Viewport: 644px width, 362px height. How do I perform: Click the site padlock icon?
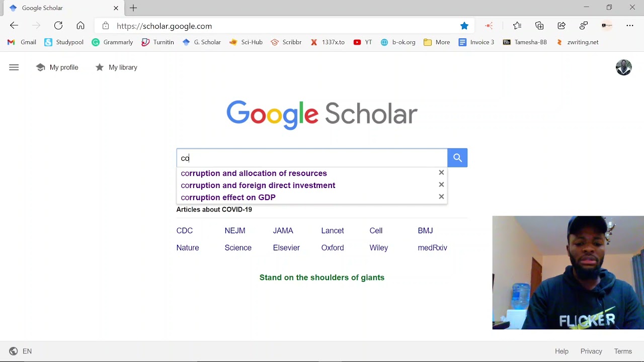point(105,26)
